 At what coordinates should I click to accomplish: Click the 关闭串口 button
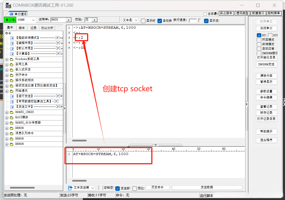pos(266,28)
